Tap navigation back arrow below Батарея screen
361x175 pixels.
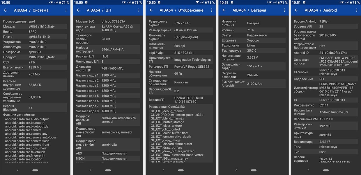coord(236,170)
